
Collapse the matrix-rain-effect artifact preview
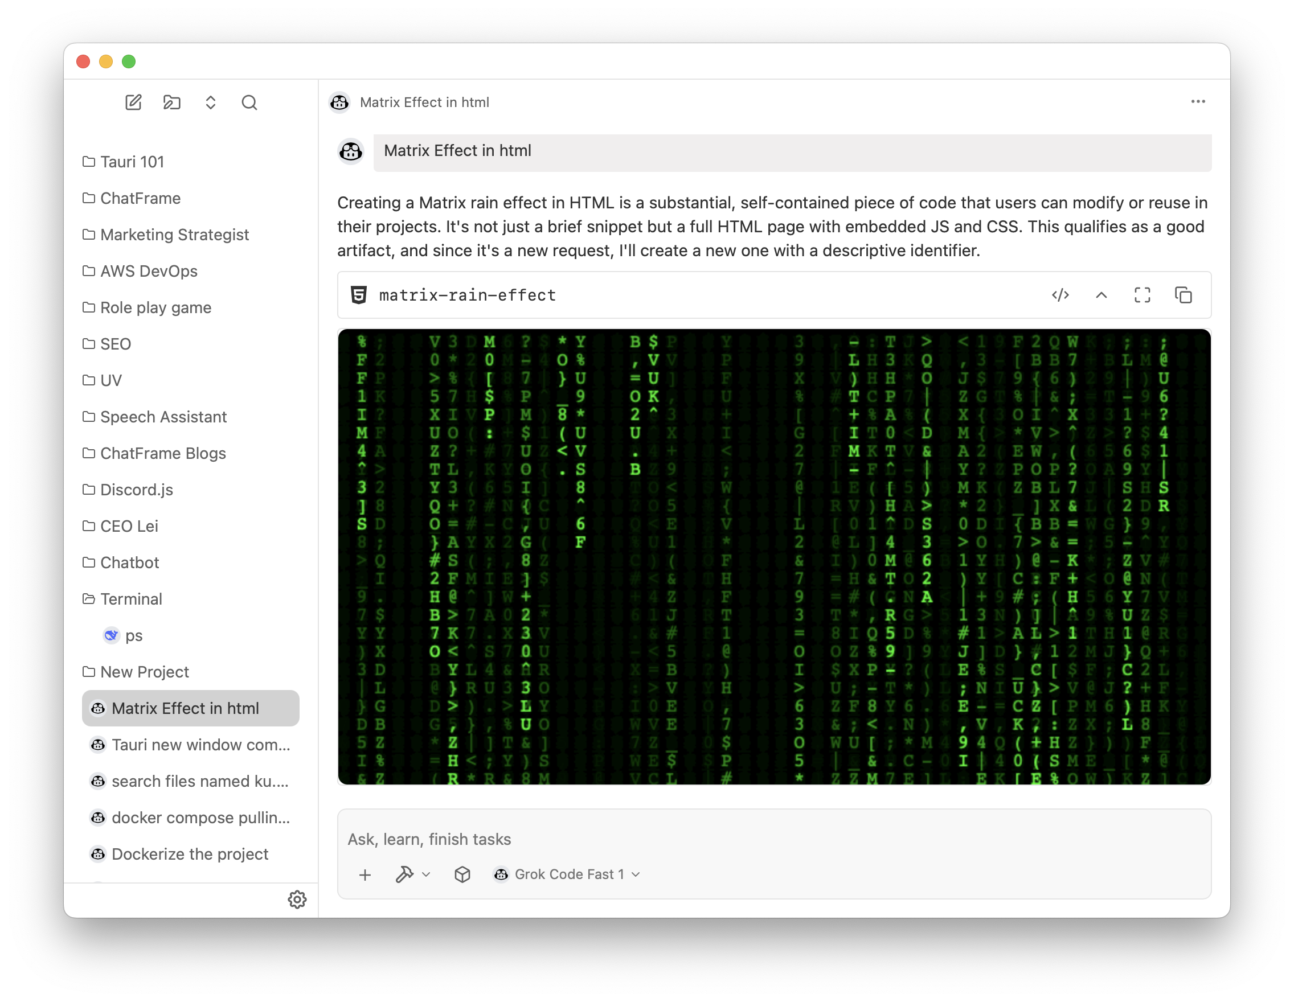[x=1101, y=295]
